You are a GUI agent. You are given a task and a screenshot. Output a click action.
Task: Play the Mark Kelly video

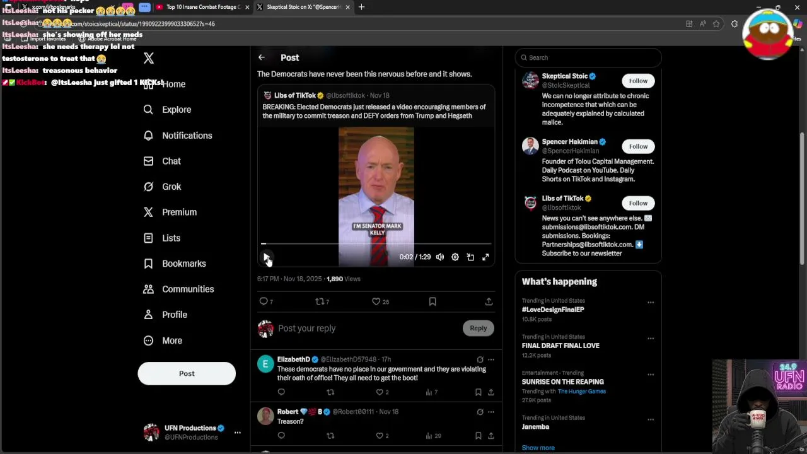pos(266,257)
